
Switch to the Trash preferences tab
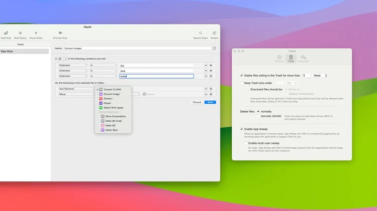point(291,59)
